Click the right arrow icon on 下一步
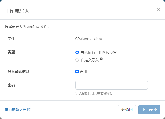Screen dimensions: 165x119 pos(155,110)
